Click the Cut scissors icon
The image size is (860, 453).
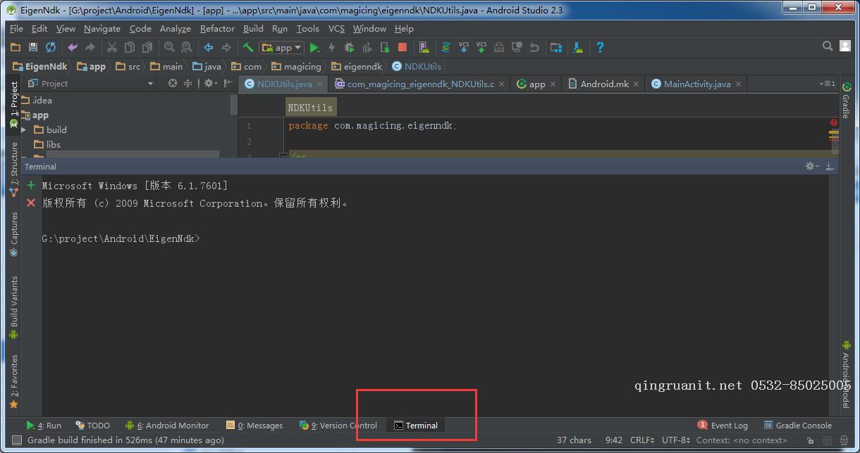[112, 47]
